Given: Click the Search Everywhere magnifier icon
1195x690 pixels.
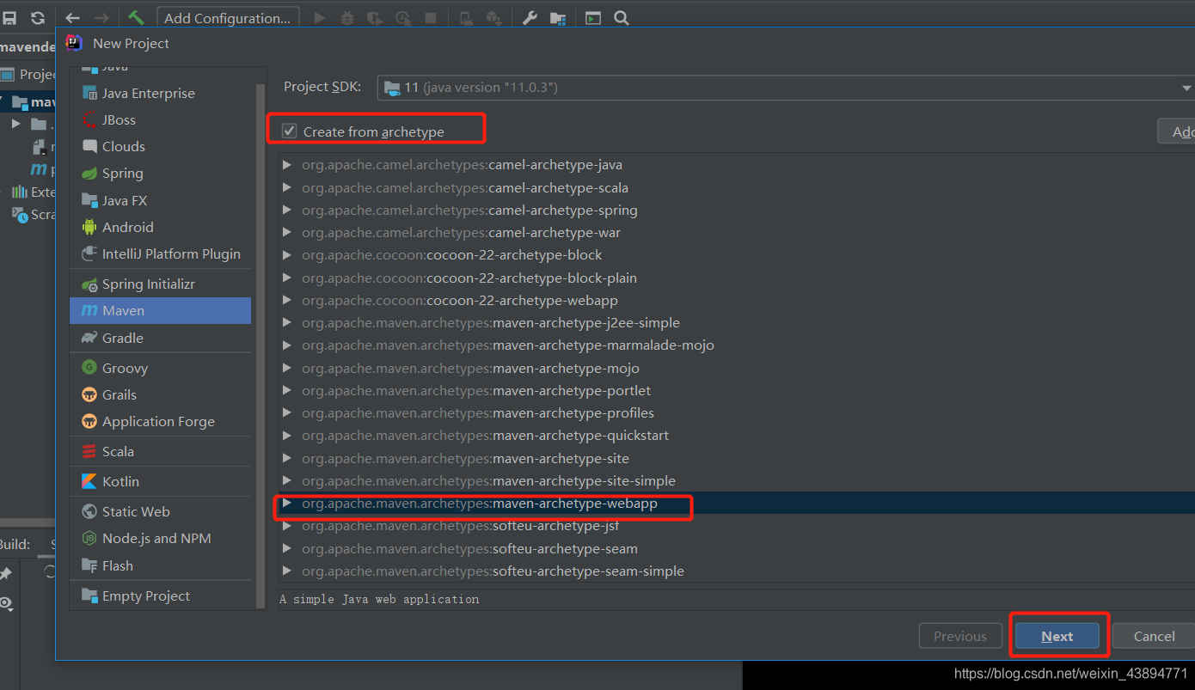Looking at the screenshot, I should pos(622,18).
